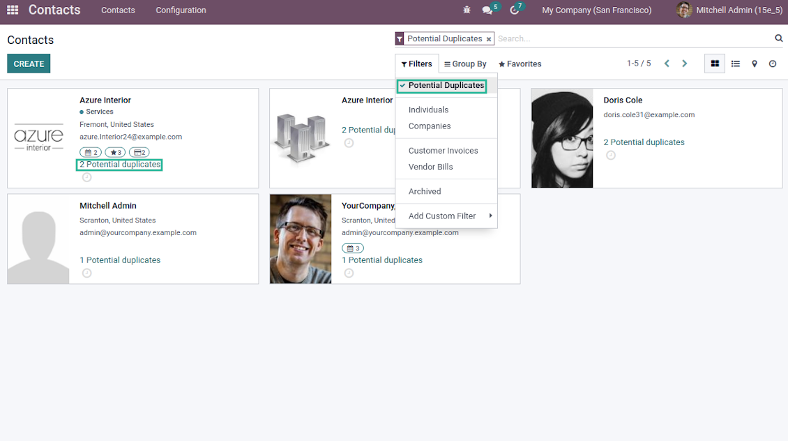
Task: Open the azure interior logo thumbnail
Action: click(x=38, y=138)
